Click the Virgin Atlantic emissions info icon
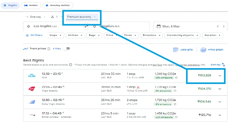Screen dimensions: 228x122 coord(175,91)
